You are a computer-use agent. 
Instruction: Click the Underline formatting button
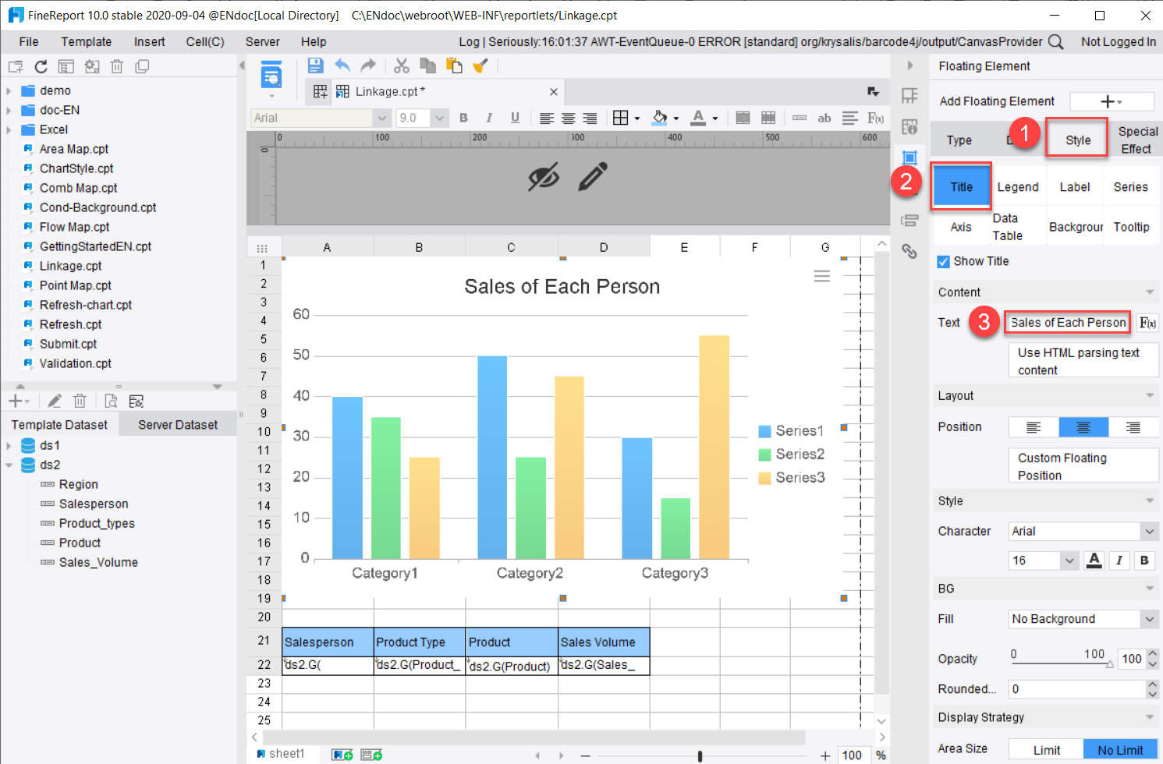[x=515, y=118]
